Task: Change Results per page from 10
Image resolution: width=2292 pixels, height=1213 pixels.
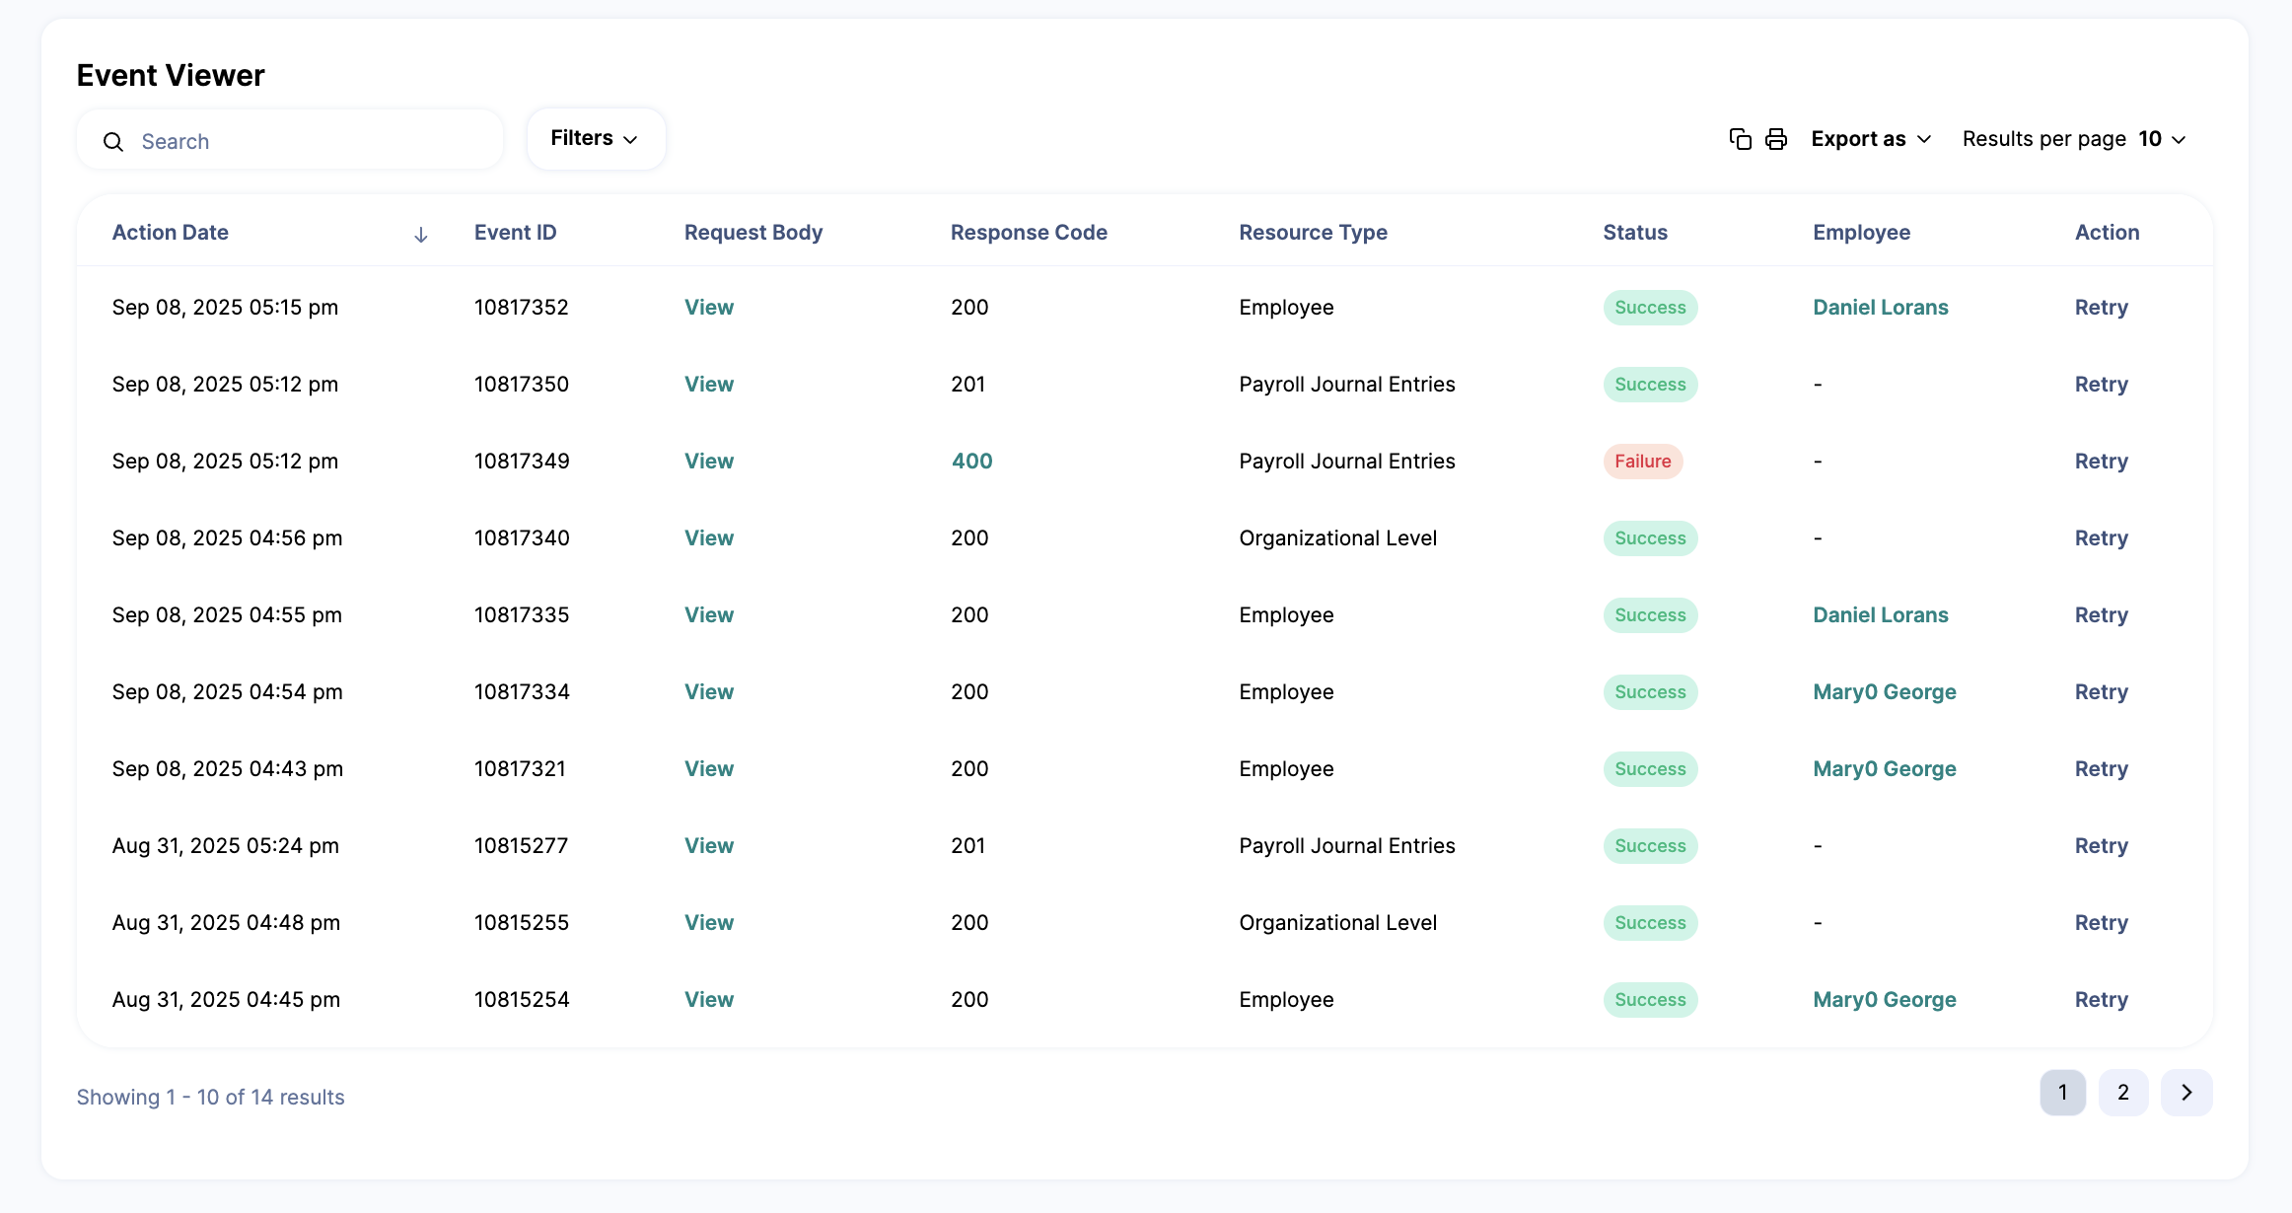Action: [2163, 139]
